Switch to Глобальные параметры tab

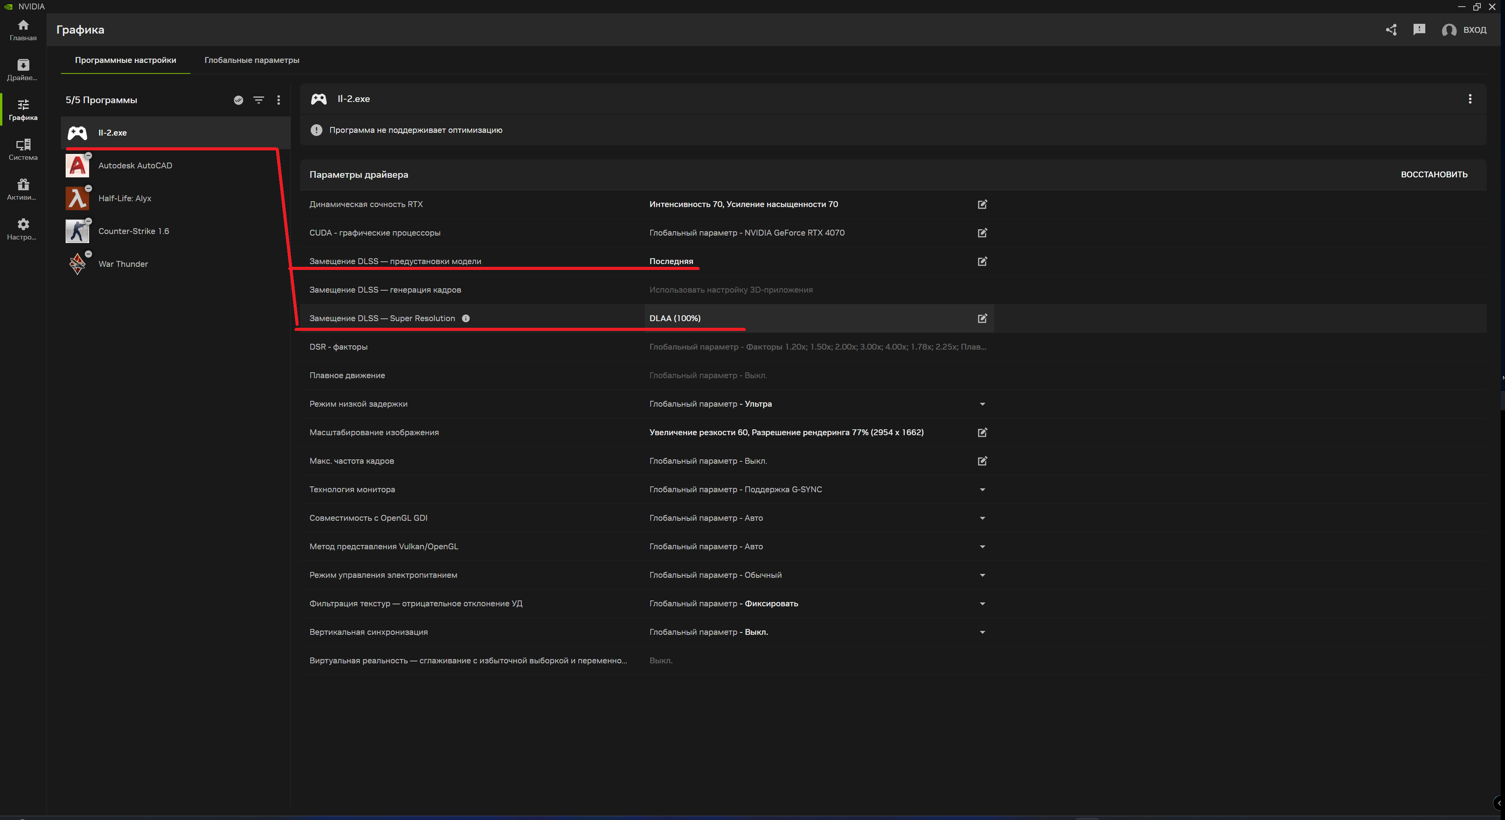tap(252, 60)
